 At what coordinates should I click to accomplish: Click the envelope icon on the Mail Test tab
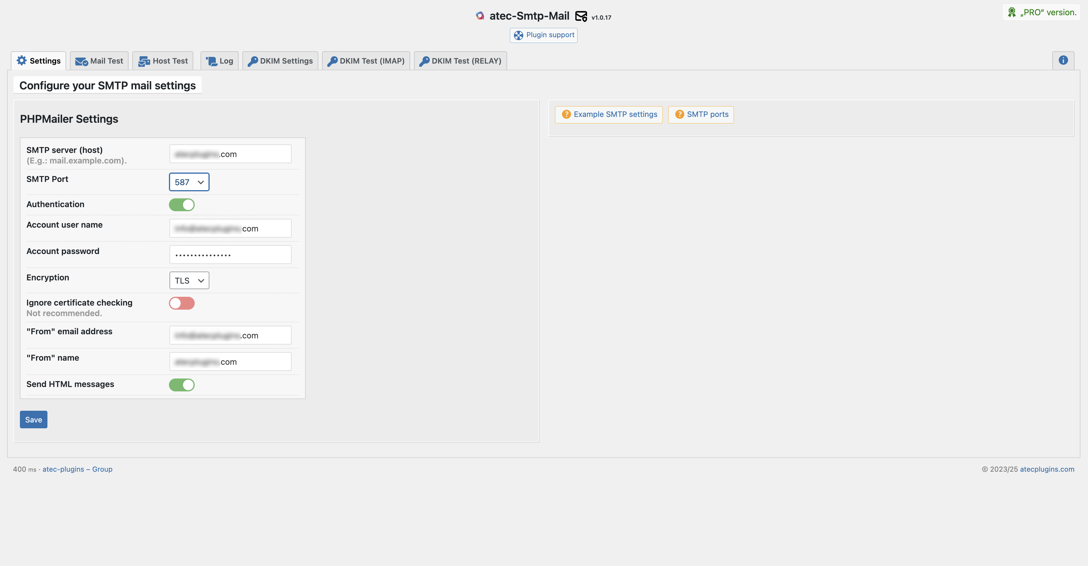click(x=81, y=61)
